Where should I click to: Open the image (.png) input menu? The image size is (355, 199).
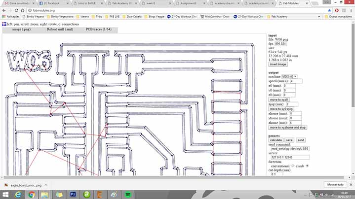pyautogui.click(x=22, y=30)
